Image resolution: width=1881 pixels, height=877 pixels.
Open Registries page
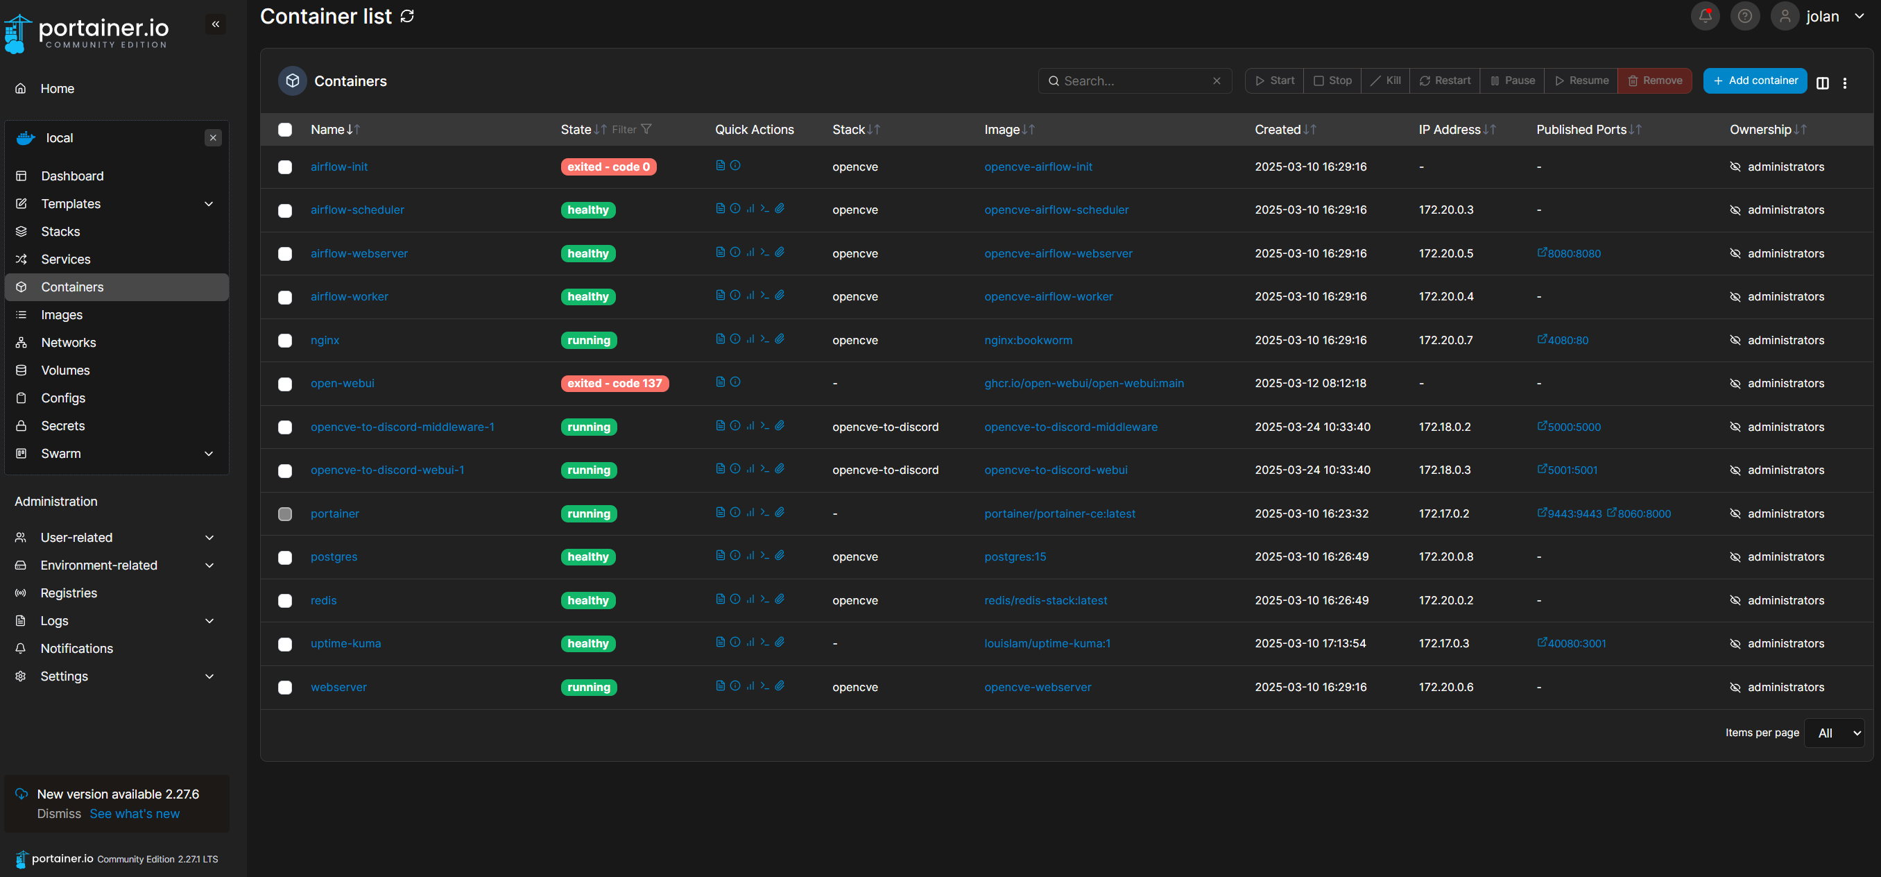coord(117,593)
